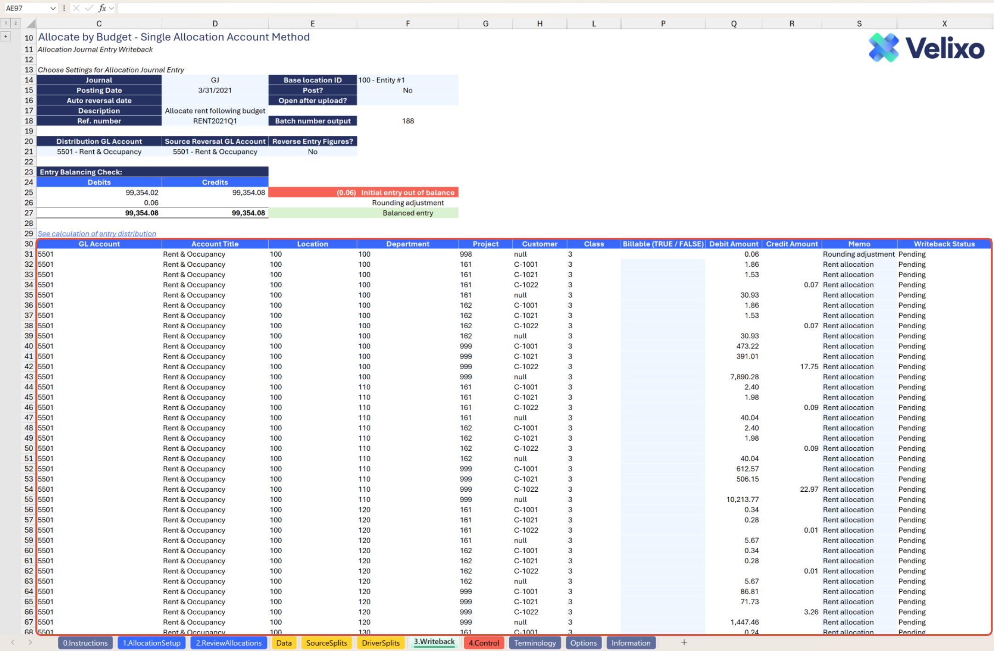
Task: Click the cancel entry X icon
Action: coord(76,8)
